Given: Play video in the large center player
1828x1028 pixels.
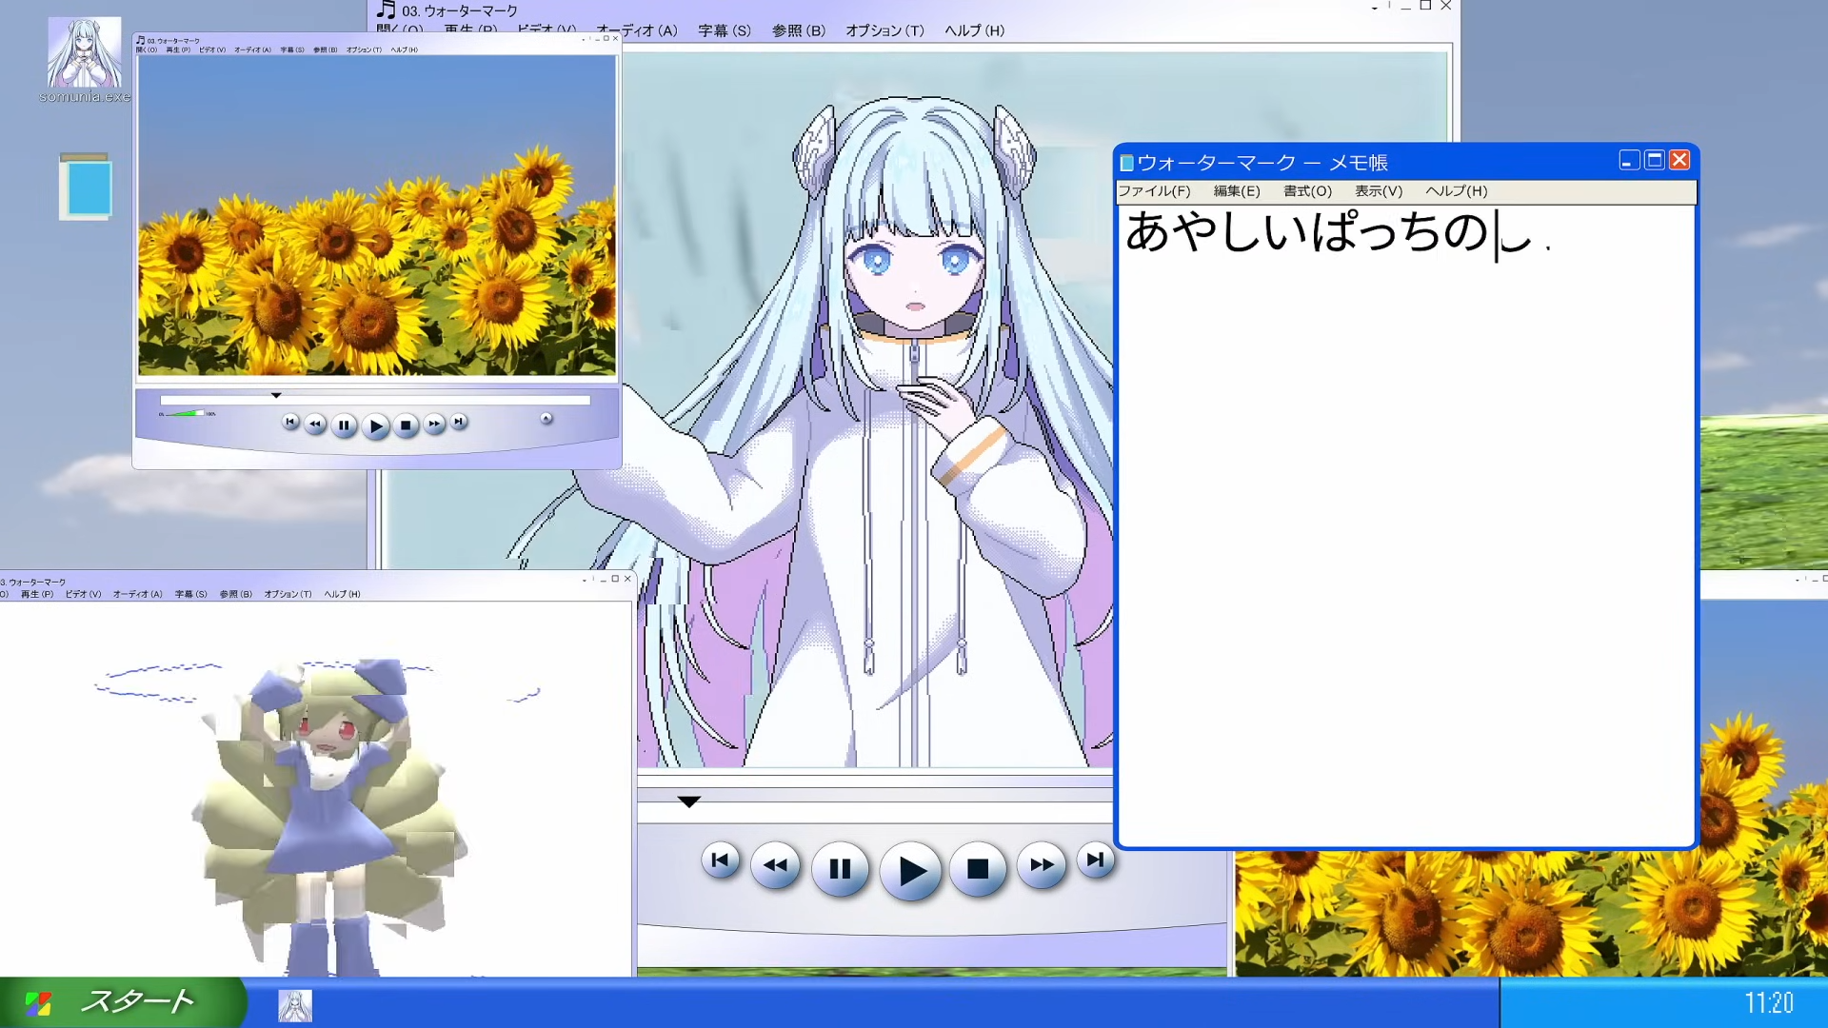Looking at the screenshot, I should coord(911,870).
